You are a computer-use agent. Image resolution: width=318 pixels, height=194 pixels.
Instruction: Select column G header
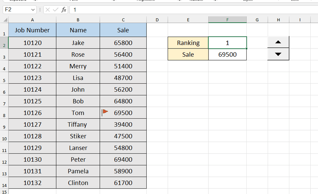(257, 20)
